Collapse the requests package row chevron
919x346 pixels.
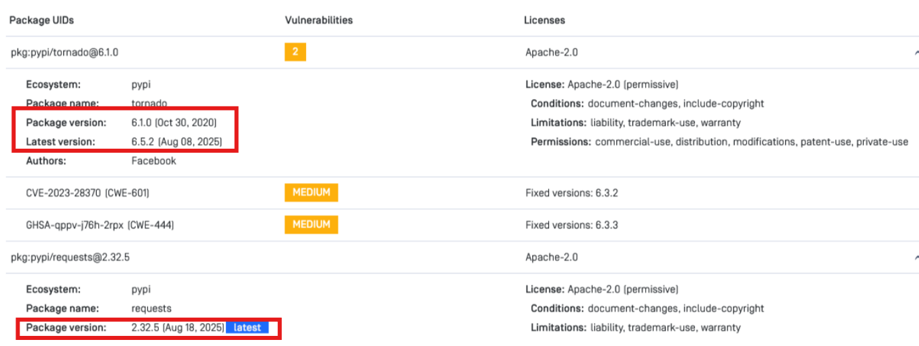coord(916,257)
